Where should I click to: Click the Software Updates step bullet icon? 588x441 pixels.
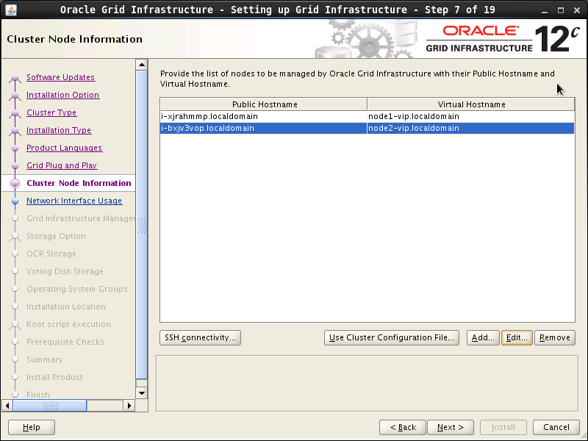point(15,78)
